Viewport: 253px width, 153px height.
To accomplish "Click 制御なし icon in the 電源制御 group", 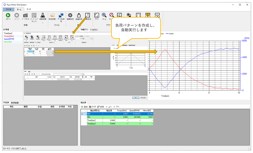I will coord(32,37).
